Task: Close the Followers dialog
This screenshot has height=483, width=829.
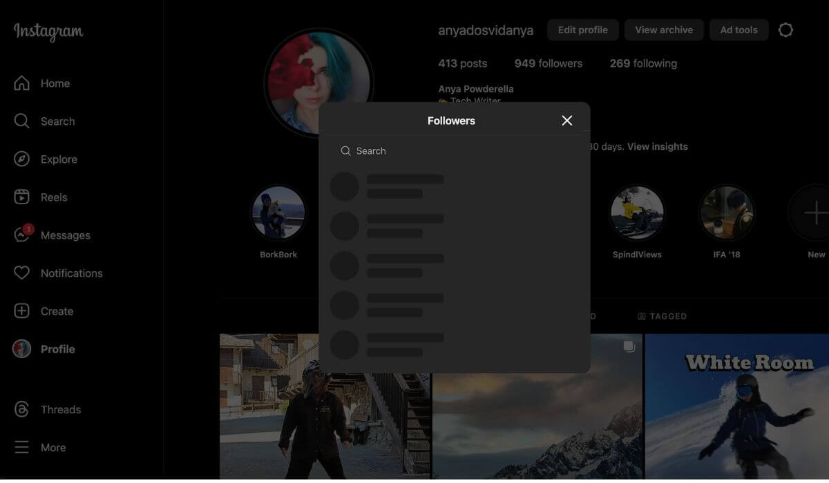Action: pos(567,121)
